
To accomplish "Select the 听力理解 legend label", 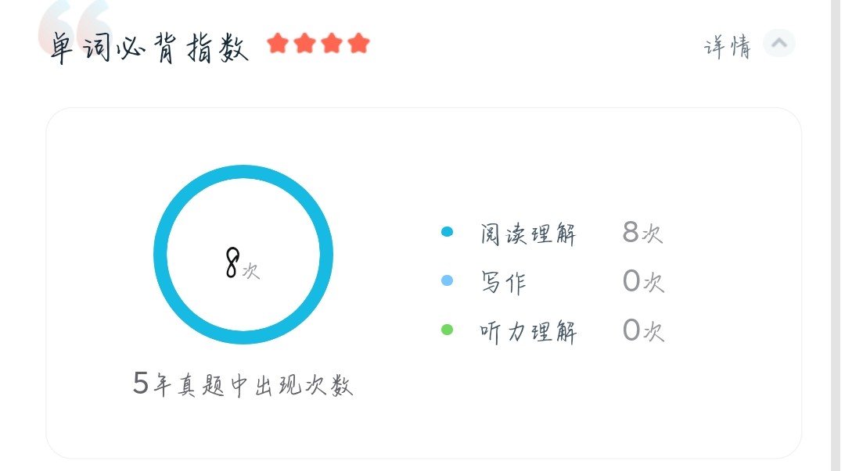I will (x=528, y=332).
